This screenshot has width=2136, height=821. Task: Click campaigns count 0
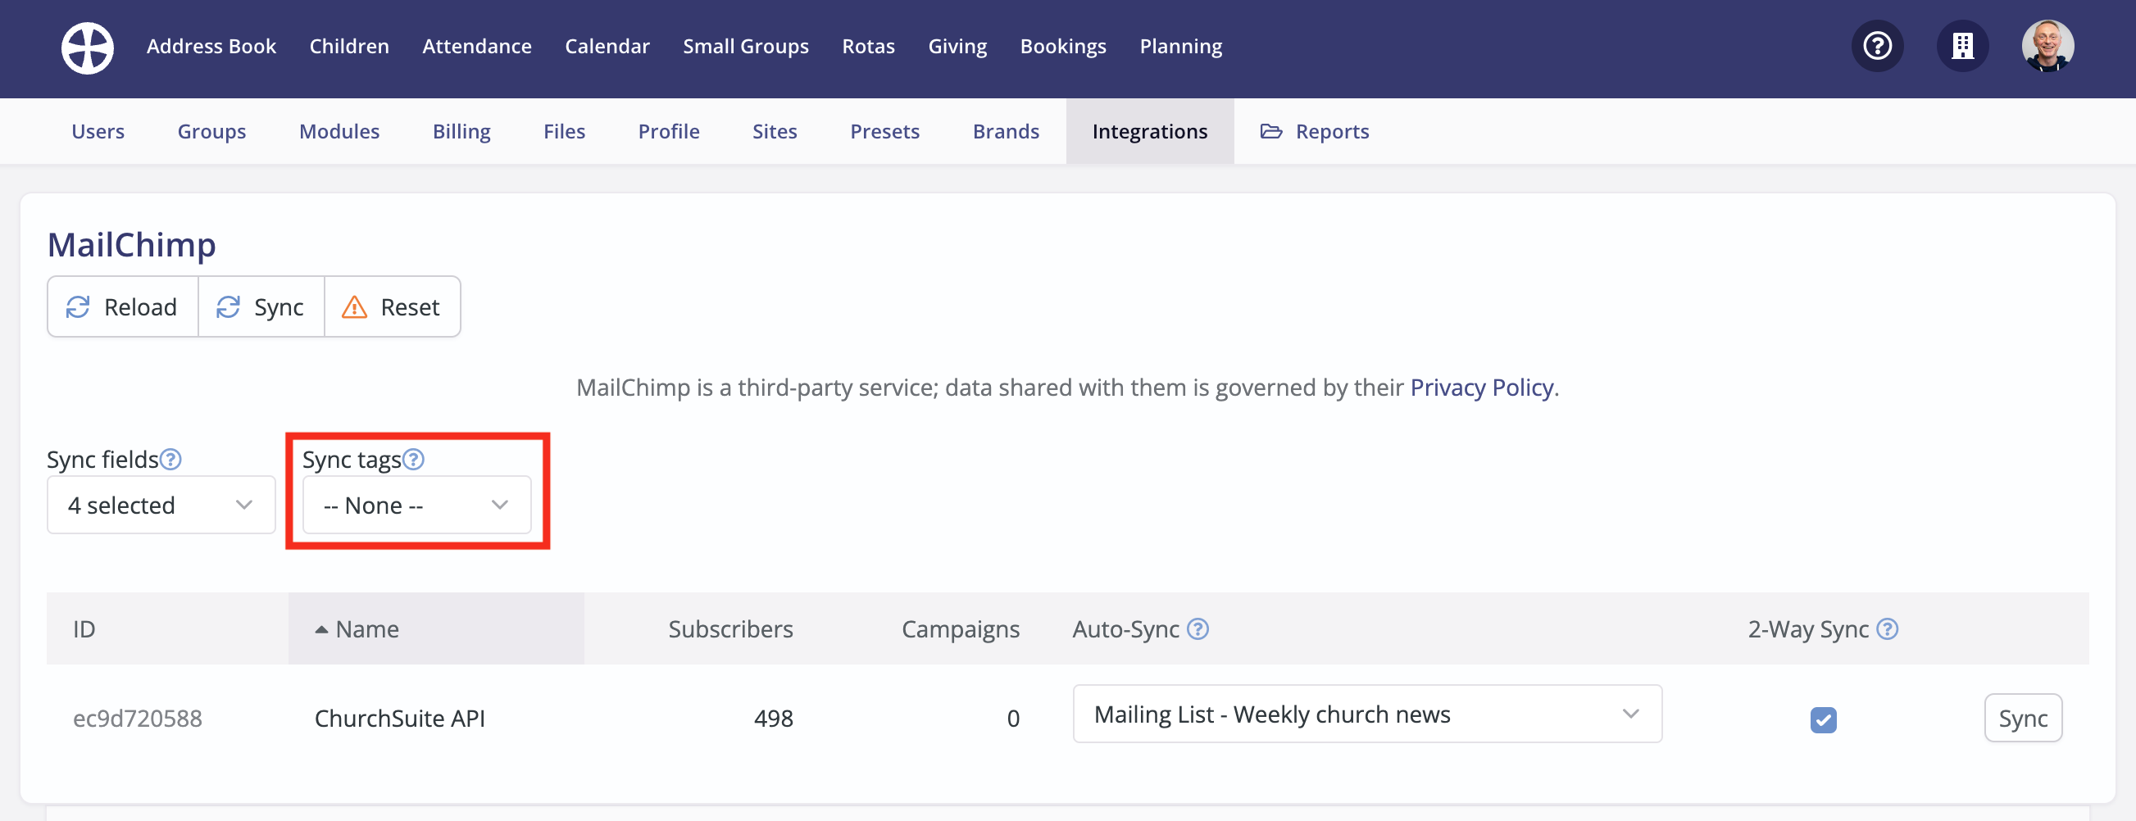point(1012,718)
